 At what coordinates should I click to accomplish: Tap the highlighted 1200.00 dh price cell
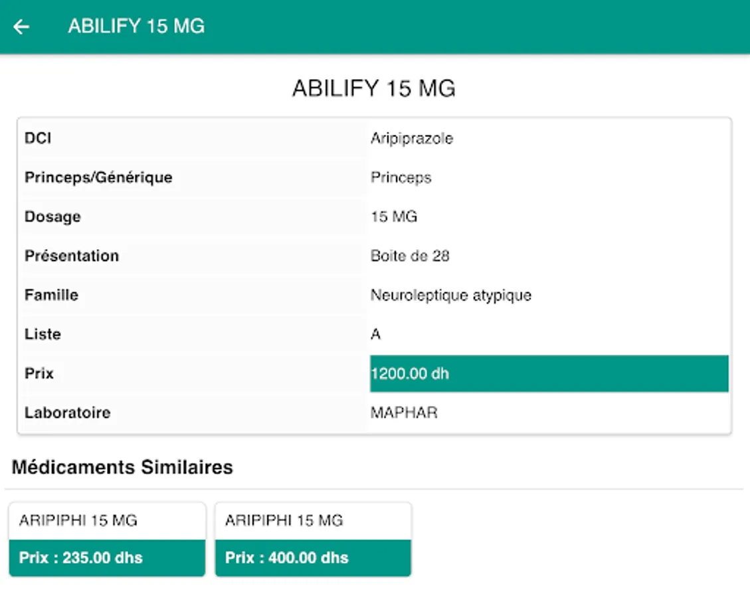point(549,373)
